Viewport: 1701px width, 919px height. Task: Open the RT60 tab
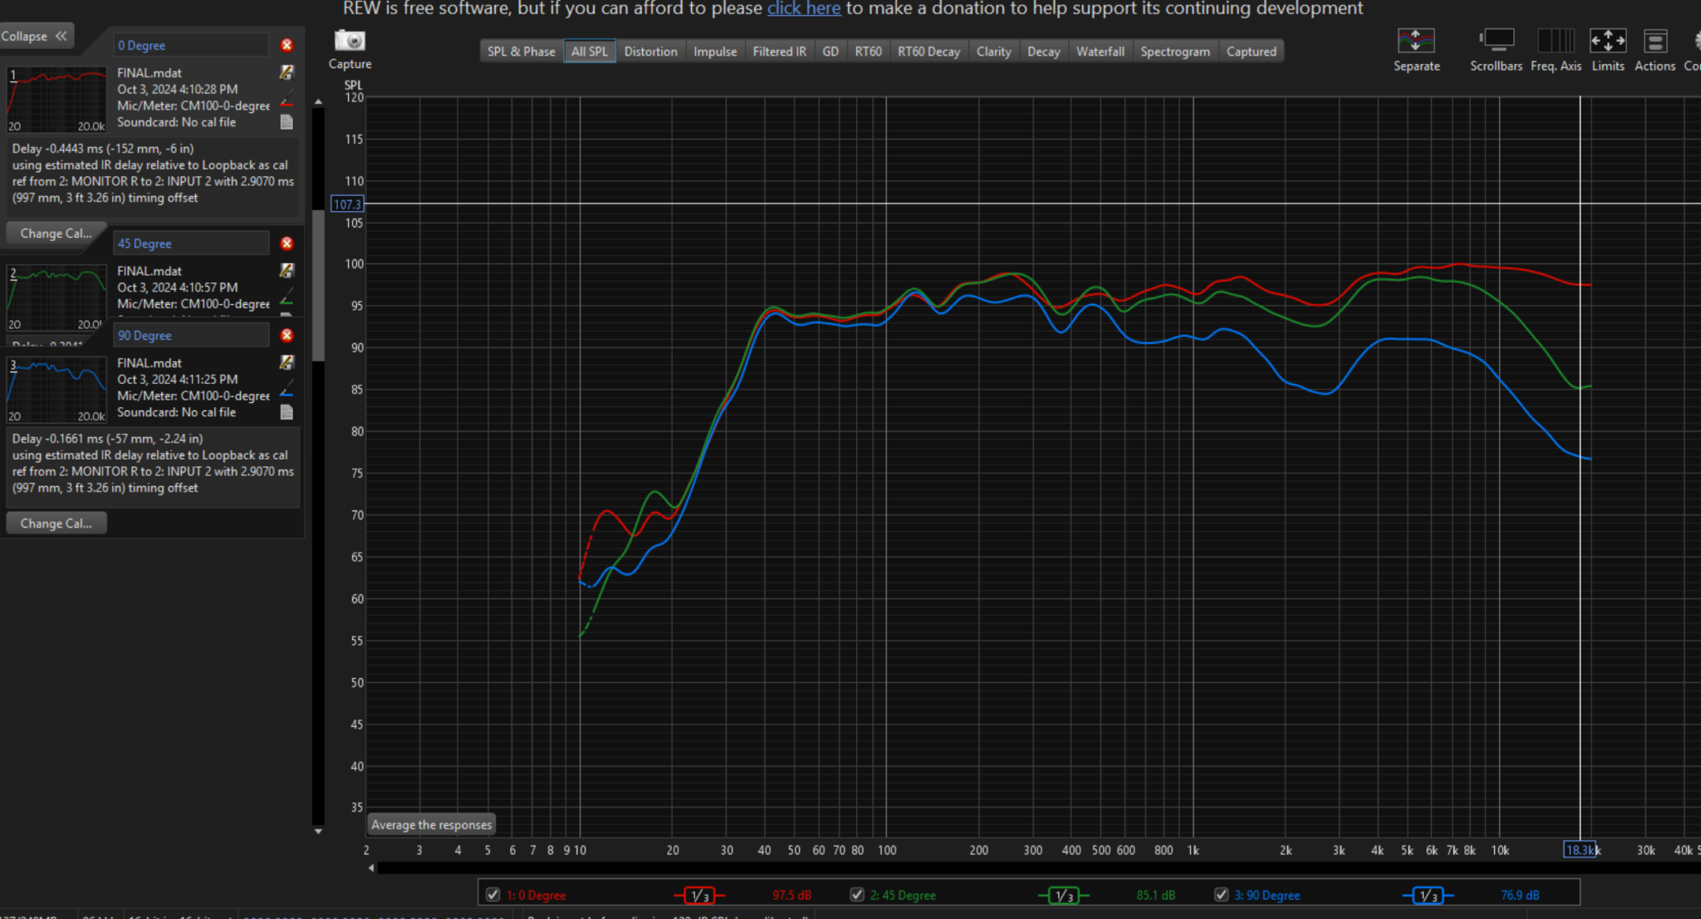[868, 52]
